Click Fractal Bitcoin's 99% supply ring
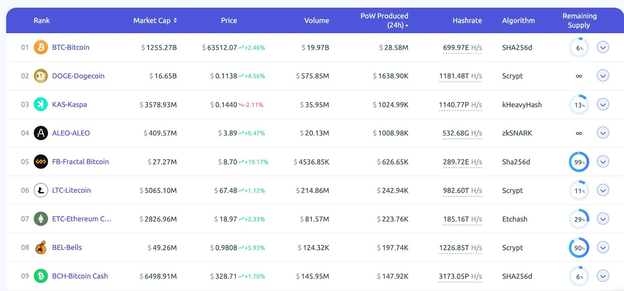 coord(579,162)
